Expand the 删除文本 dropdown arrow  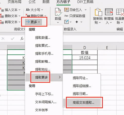(20, 16)
